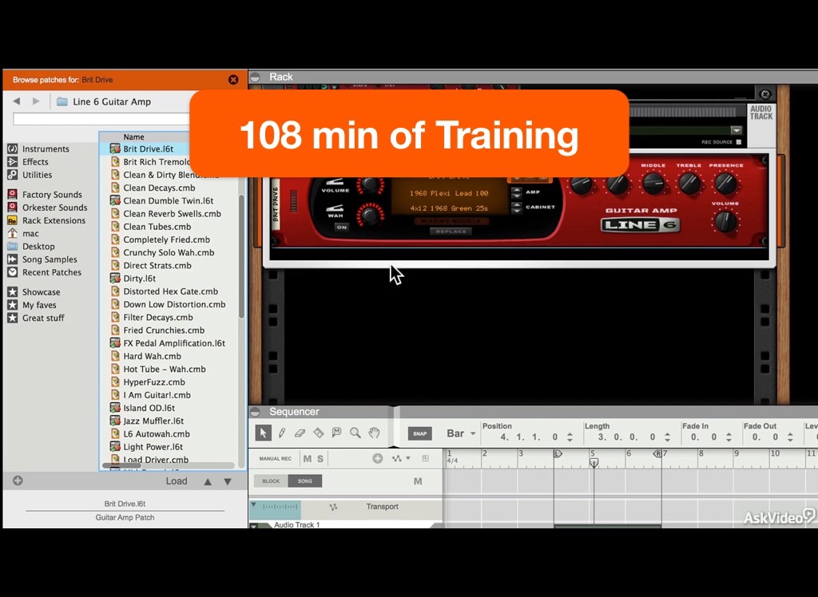Toggle Manual Rec in sequencer
The width and height of the screenshot is (818, 597).
[276, 459]
